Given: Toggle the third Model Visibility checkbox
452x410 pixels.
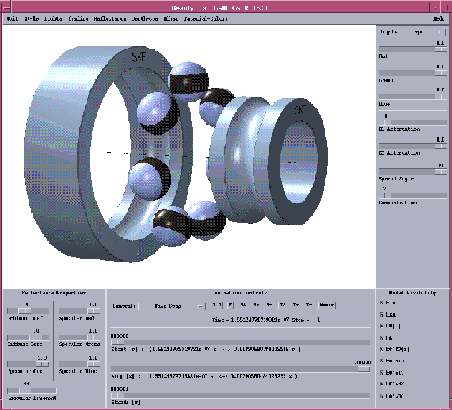Looking at the screenshot, I should (382, 326).
